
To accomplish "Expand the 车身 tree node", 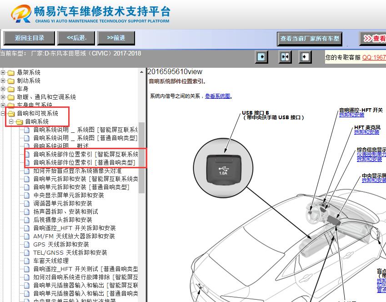I will tap(3, 89).
